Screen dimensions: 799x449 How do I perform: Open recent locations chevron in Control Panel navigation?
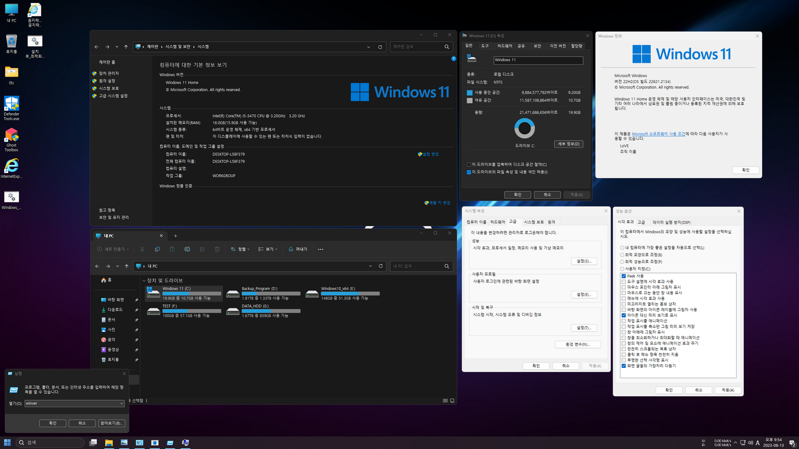click(117, 47)
